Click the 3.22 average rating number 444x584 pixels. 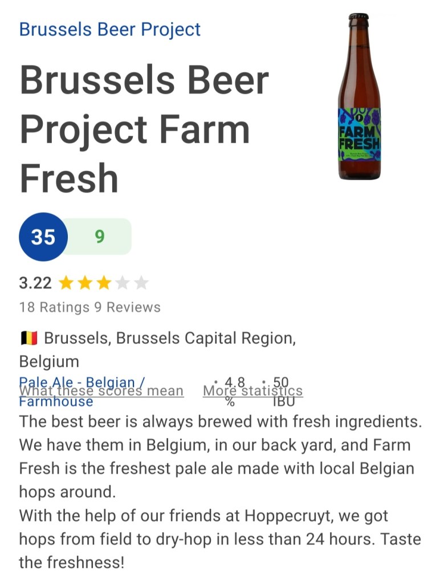tap(35, 283)
